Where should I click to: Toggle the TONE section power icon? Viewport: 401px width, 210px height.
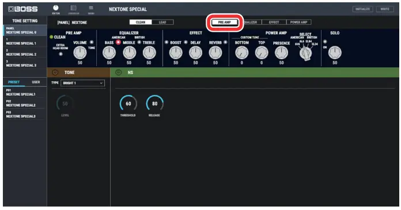coord(55,72)
